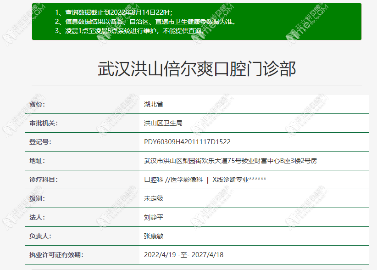Click the notice line about 卫生健康委数据为准
The height and width of the screenshot is (270, 377).
click(x=145, y=22)
